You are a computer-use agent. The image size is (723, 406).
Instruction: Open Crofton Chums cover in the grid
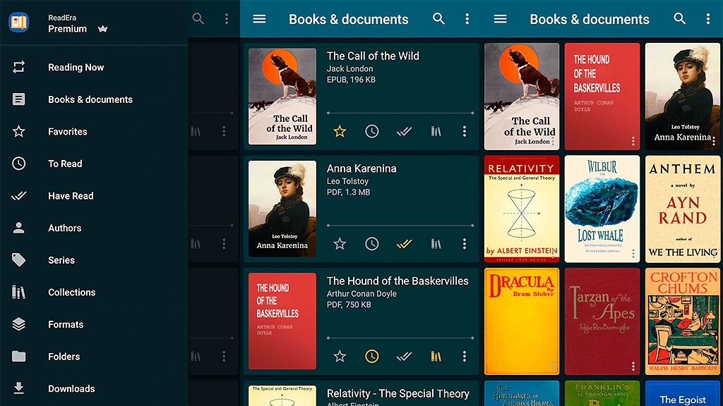coord(683,321)
